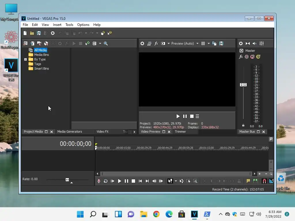Toggle the Master fader channel lock
Viewport: 295px width, 221px height.
[243, 125]
